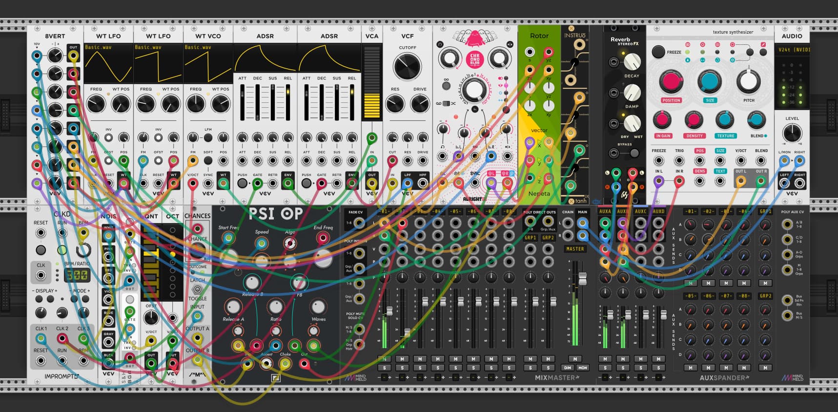Mute GRP1 sends on AuxSpander
This screenshot has width=838, height=412.
click(765, 283)
